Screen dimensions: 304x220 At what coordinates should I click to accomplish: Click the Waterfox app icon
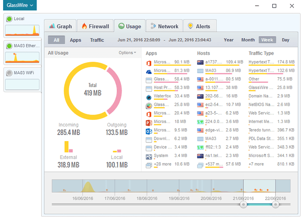click(x=149, y=97)
